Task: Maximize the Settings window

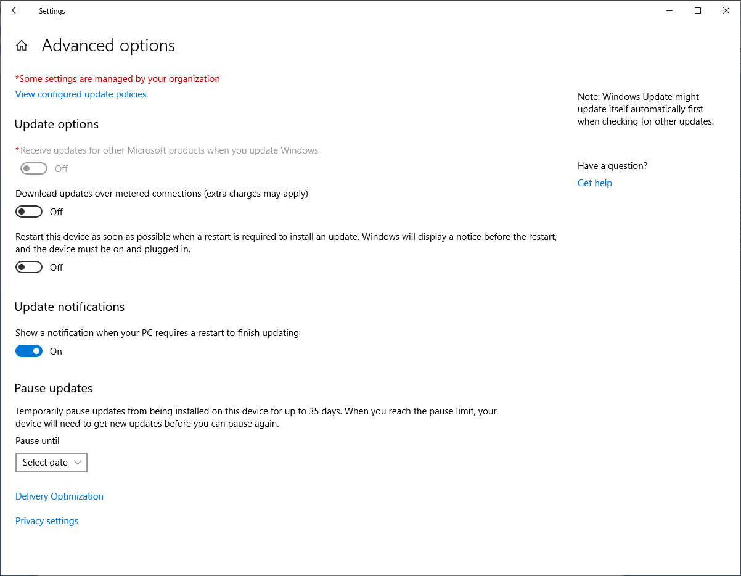Action: [x=698, y=10]
